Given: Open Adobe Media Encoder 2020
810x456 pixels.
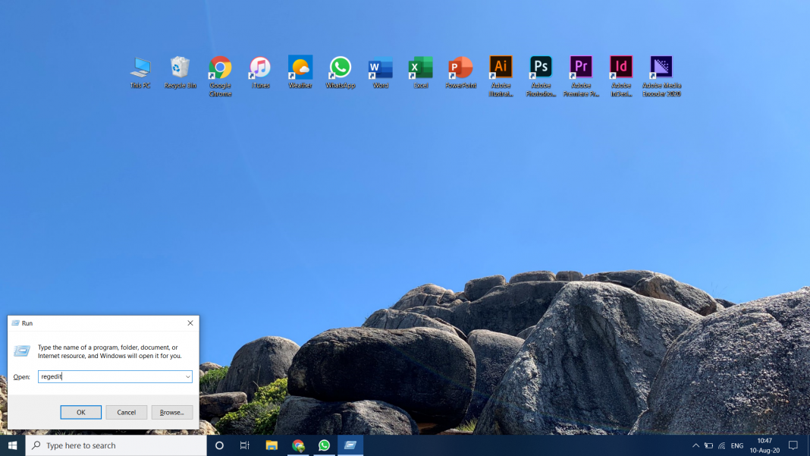Looking at the screenshot, I should (661, 67).
